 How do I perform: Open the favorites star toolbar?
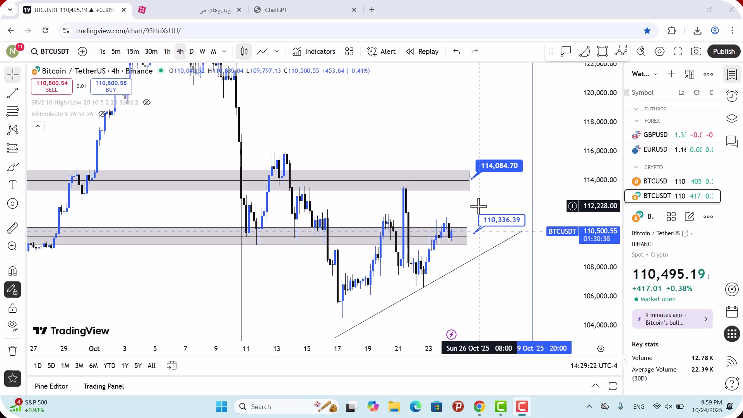click(x=12, y=379)
